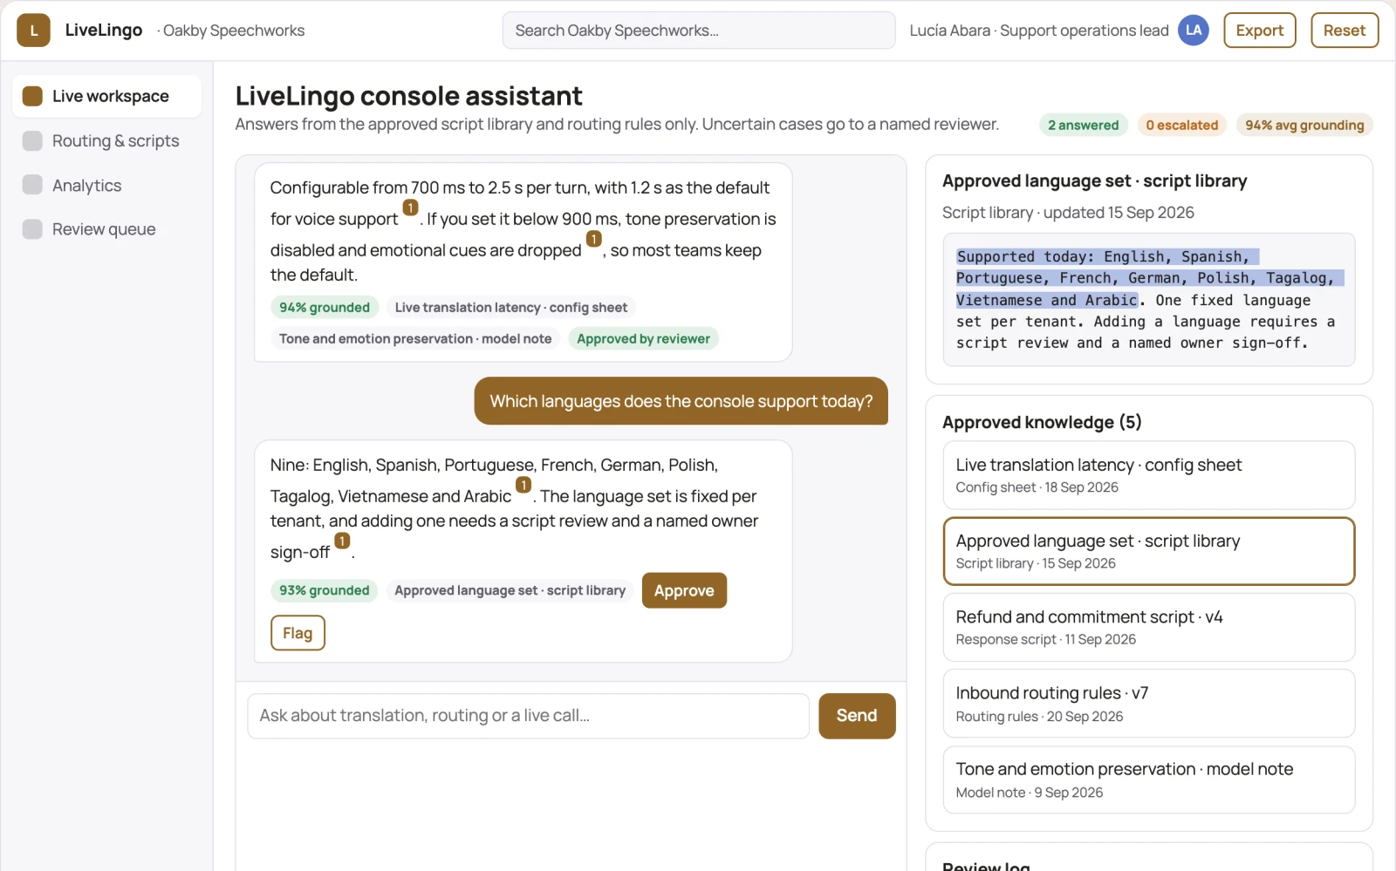Click the '94% grounded' badge
This screenshot has height=871, width=1396.
325,308
